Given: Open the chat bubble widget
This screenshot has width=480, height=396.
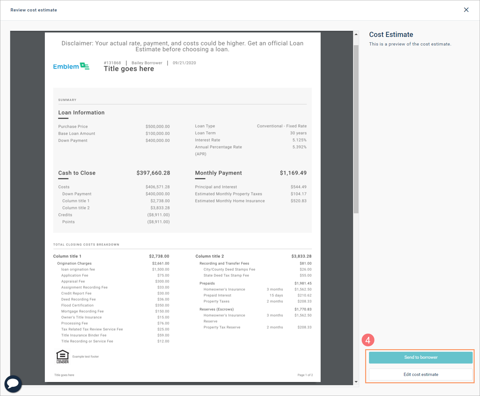Looking at the screenshot, I should click(13, 384).
